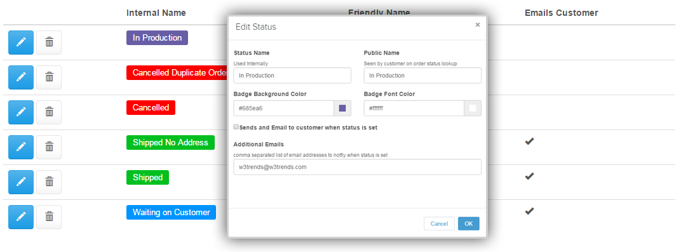Open the badge font color picker swatch
The image size is (681, 252).
click(473, 109)
